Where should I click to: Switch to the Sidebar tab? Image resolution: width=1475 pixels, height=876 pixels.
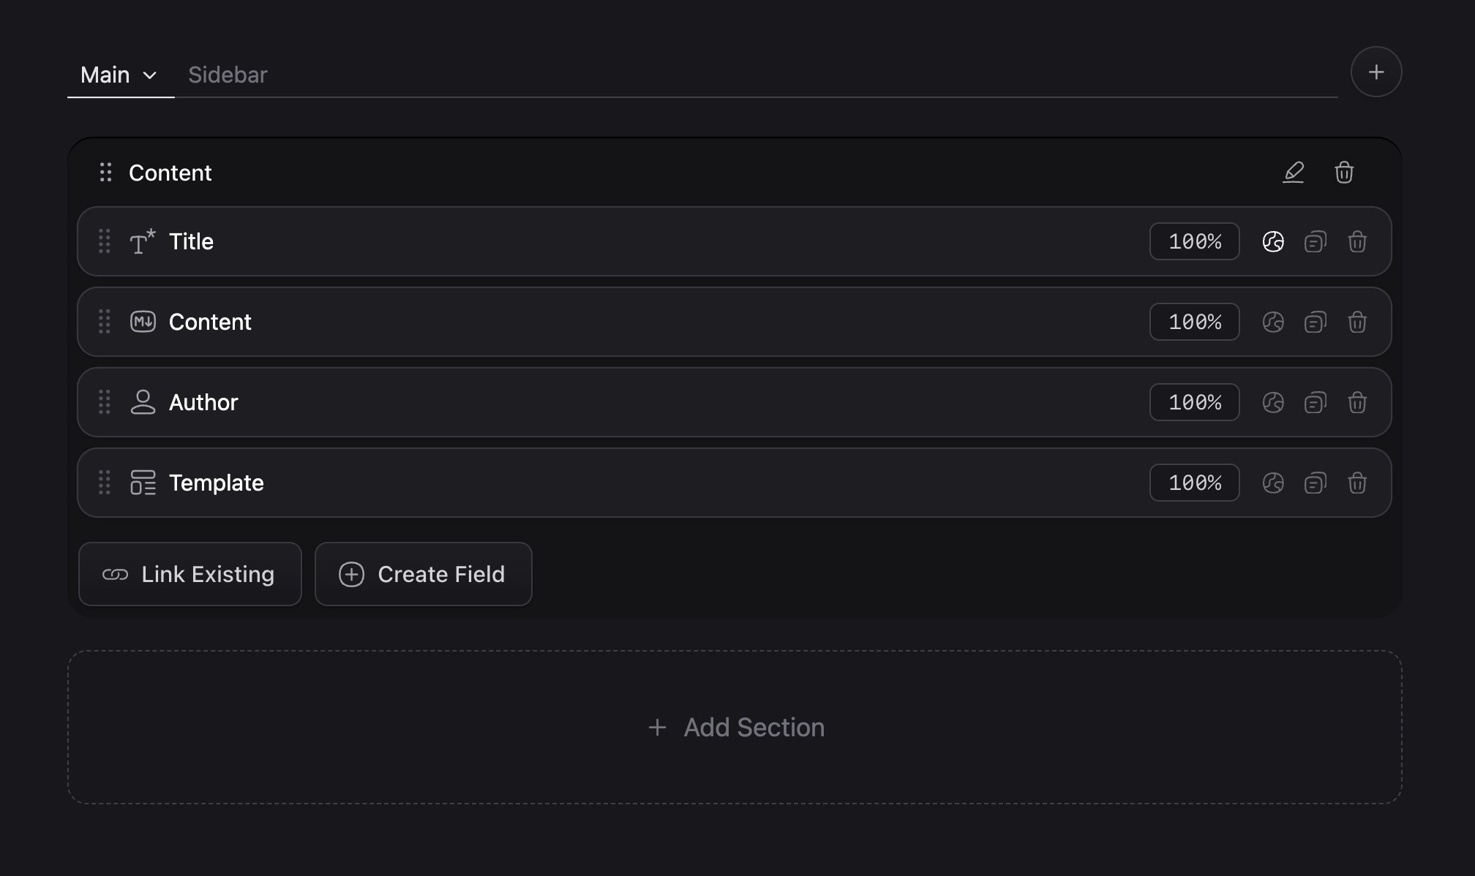click(x=228, y=75)
